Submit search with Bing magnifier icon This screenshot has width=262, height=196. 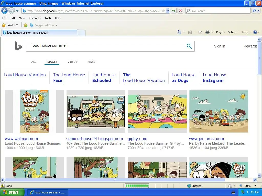coord(189,46)
